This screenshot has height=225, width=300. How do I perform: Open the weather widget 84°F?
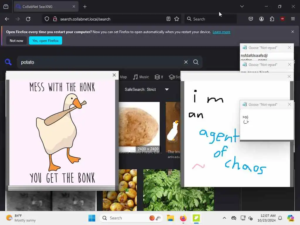click(21, 218)
